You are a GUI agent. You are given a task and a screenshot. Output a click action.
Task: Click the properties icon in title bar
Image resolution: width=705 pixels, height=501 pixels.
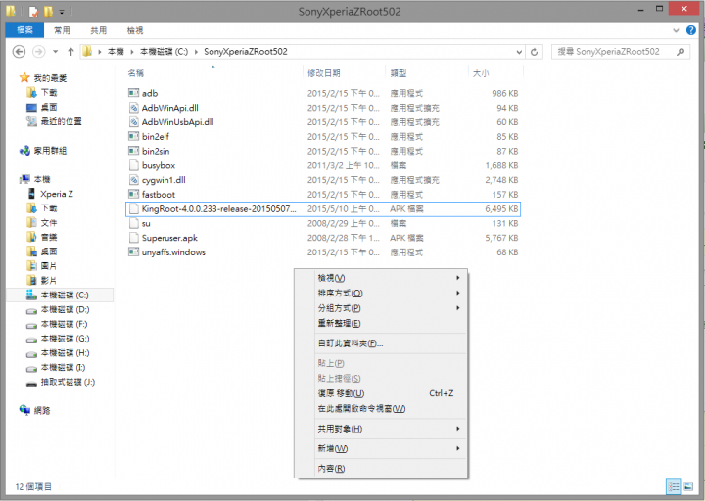coord(33,11)
